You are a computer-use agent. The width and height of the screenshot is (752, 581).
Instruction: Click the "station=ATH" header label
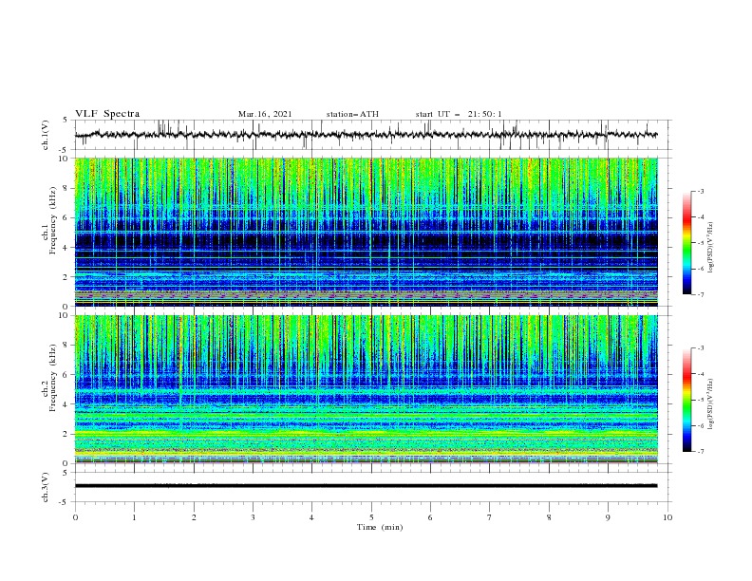[x=352, y=114]
